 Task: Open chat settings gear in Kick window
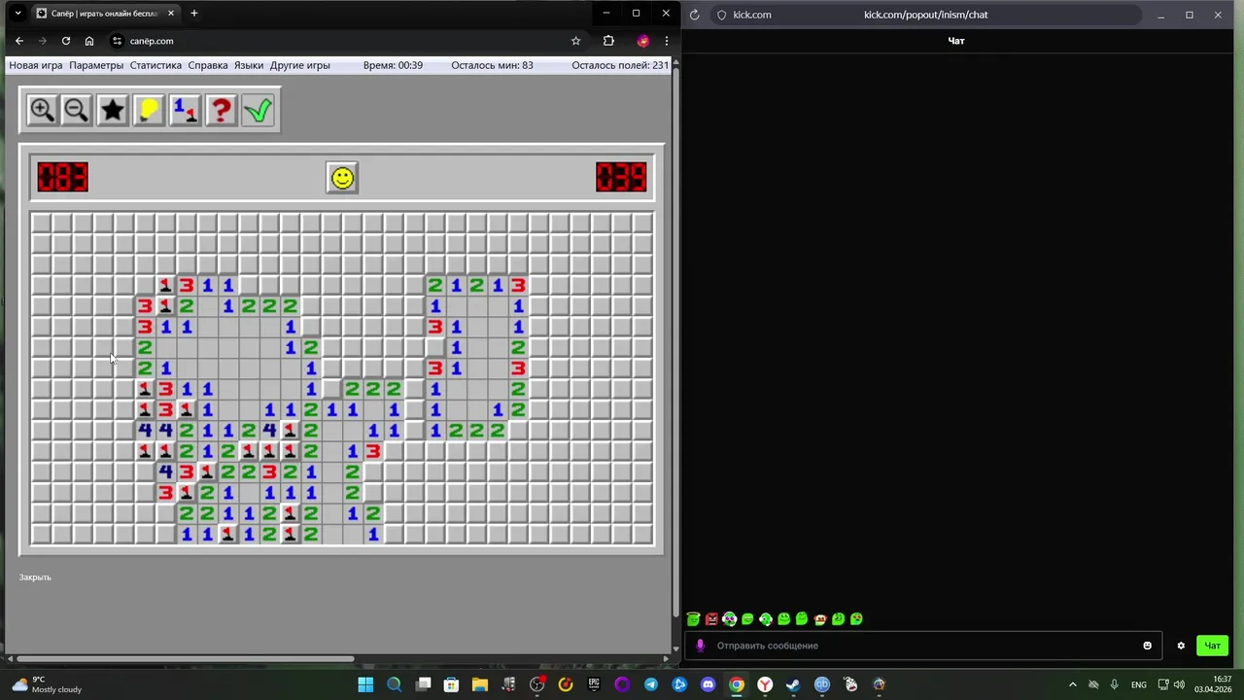(1181, 646)
